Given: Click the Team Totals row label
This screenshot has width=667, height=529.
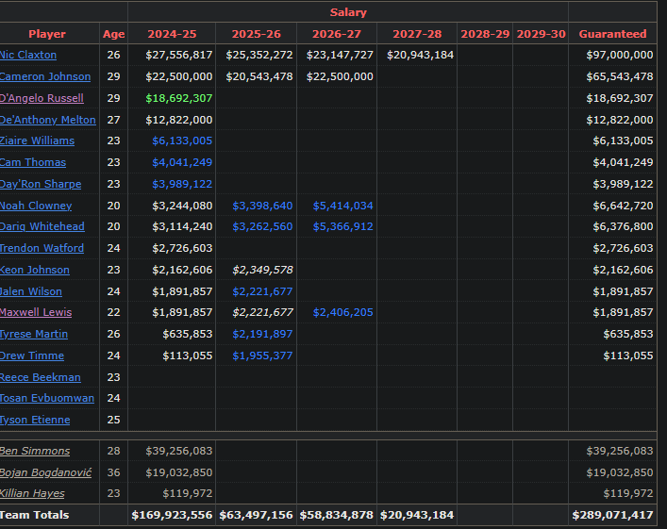Looking at the screenshot, I should (35, 516).
